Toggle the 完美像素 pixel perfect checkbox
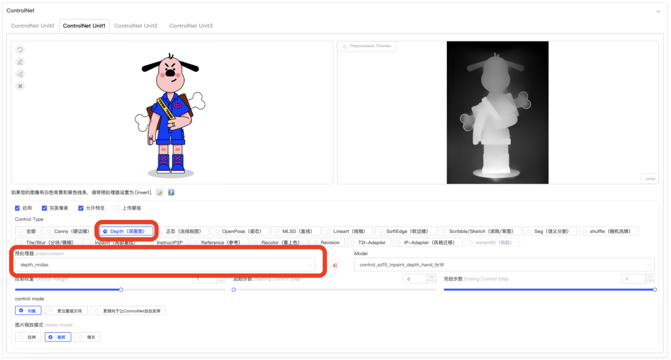The height and width of the screenshot is (360, 671). (x=44, y=208)
